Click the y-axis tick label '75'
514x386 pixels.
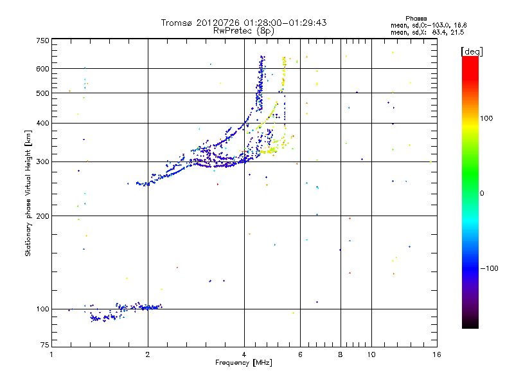(x=45, y=345)
